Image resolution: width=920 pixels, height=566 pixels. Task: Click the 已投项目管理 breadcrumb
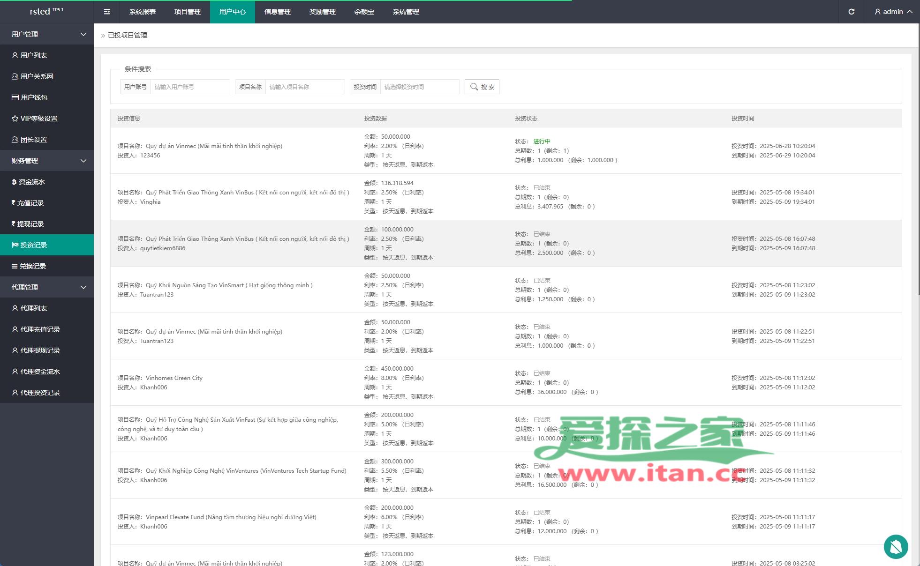[128, 35]
